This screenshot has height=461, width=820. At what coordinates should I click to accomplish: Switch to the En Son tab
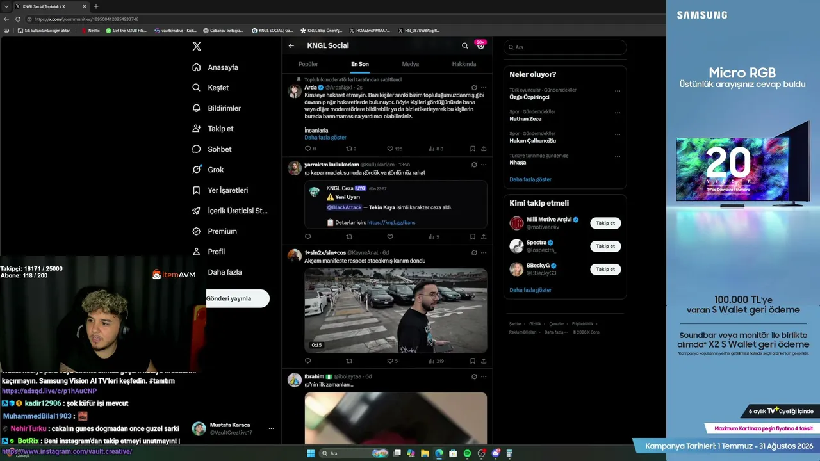point(360,64)
